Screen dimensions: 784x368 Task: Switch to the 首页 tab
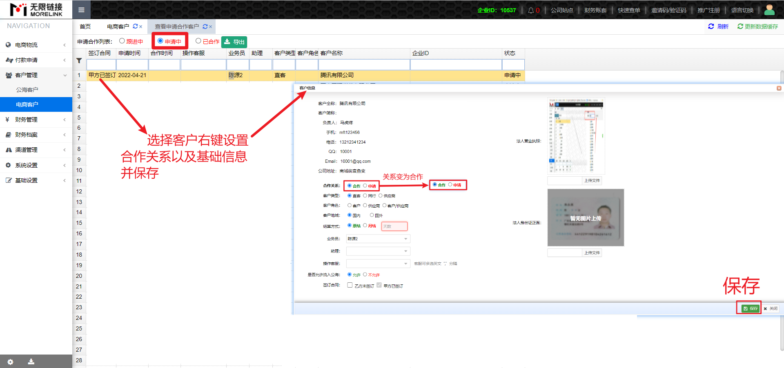(x=85, y=27)
